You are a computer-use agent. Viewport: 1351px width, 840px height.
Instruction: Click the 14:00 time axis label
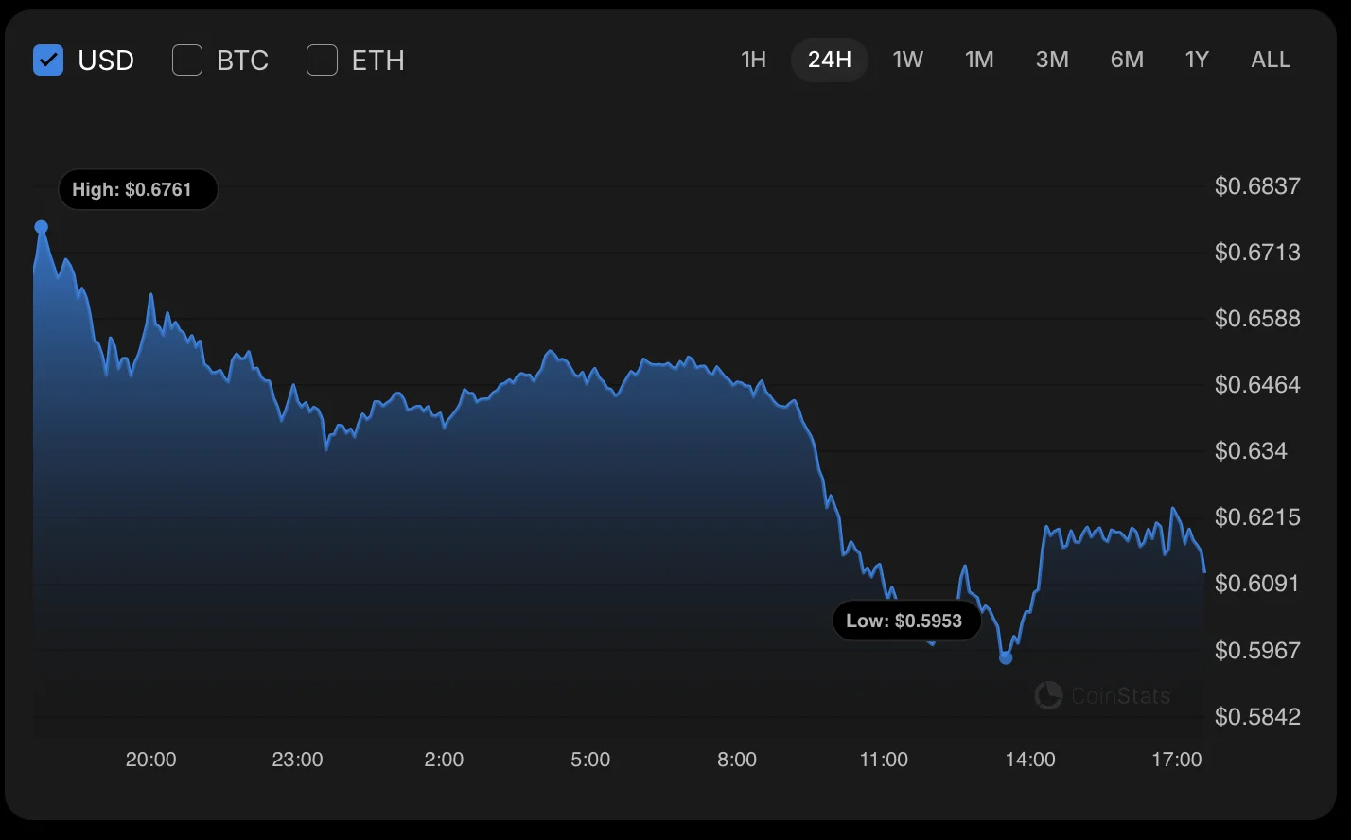pos(1030,760)
